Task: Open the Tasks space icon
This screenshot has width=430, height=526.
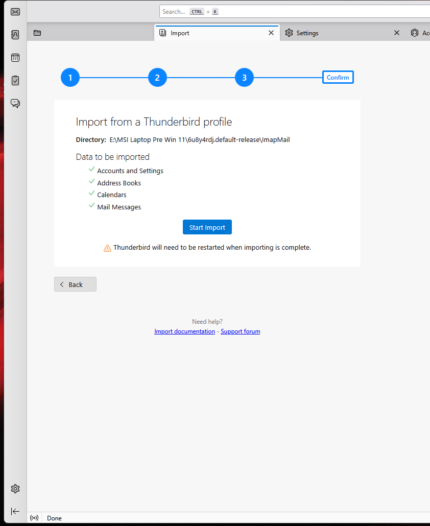Action: (15, 81)
